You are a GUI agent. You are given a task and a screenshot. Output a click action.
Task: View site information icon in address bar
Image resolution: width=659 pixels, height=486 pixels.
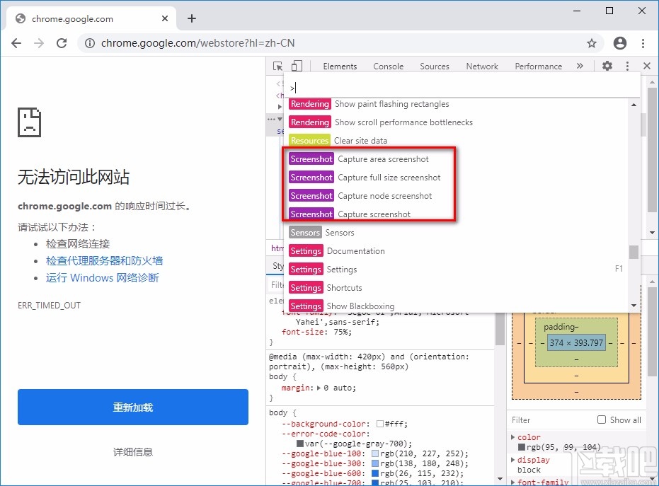pos(90,43)
